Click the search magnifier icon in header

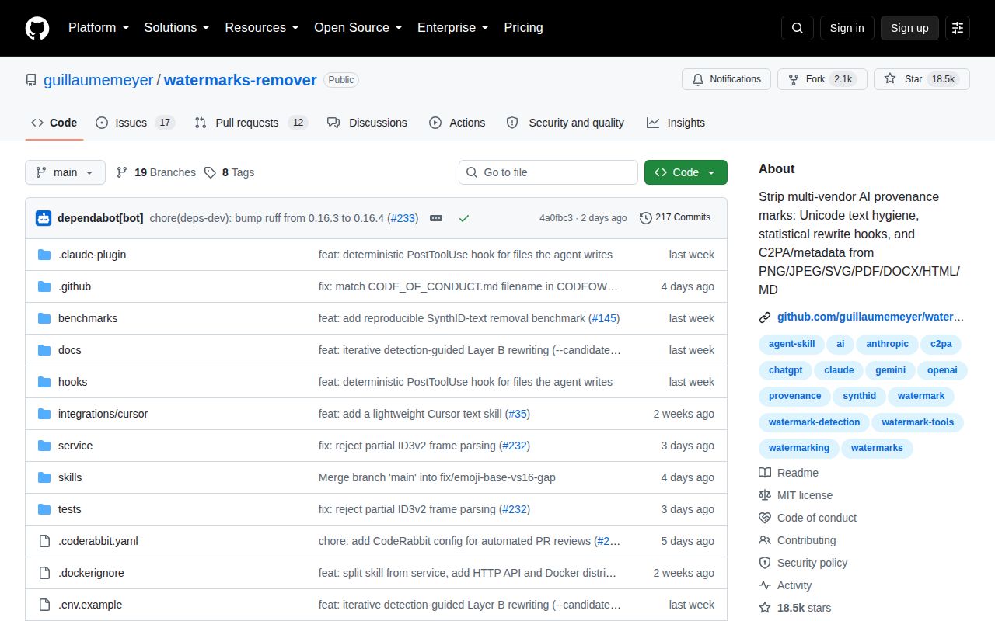point(798,28)
